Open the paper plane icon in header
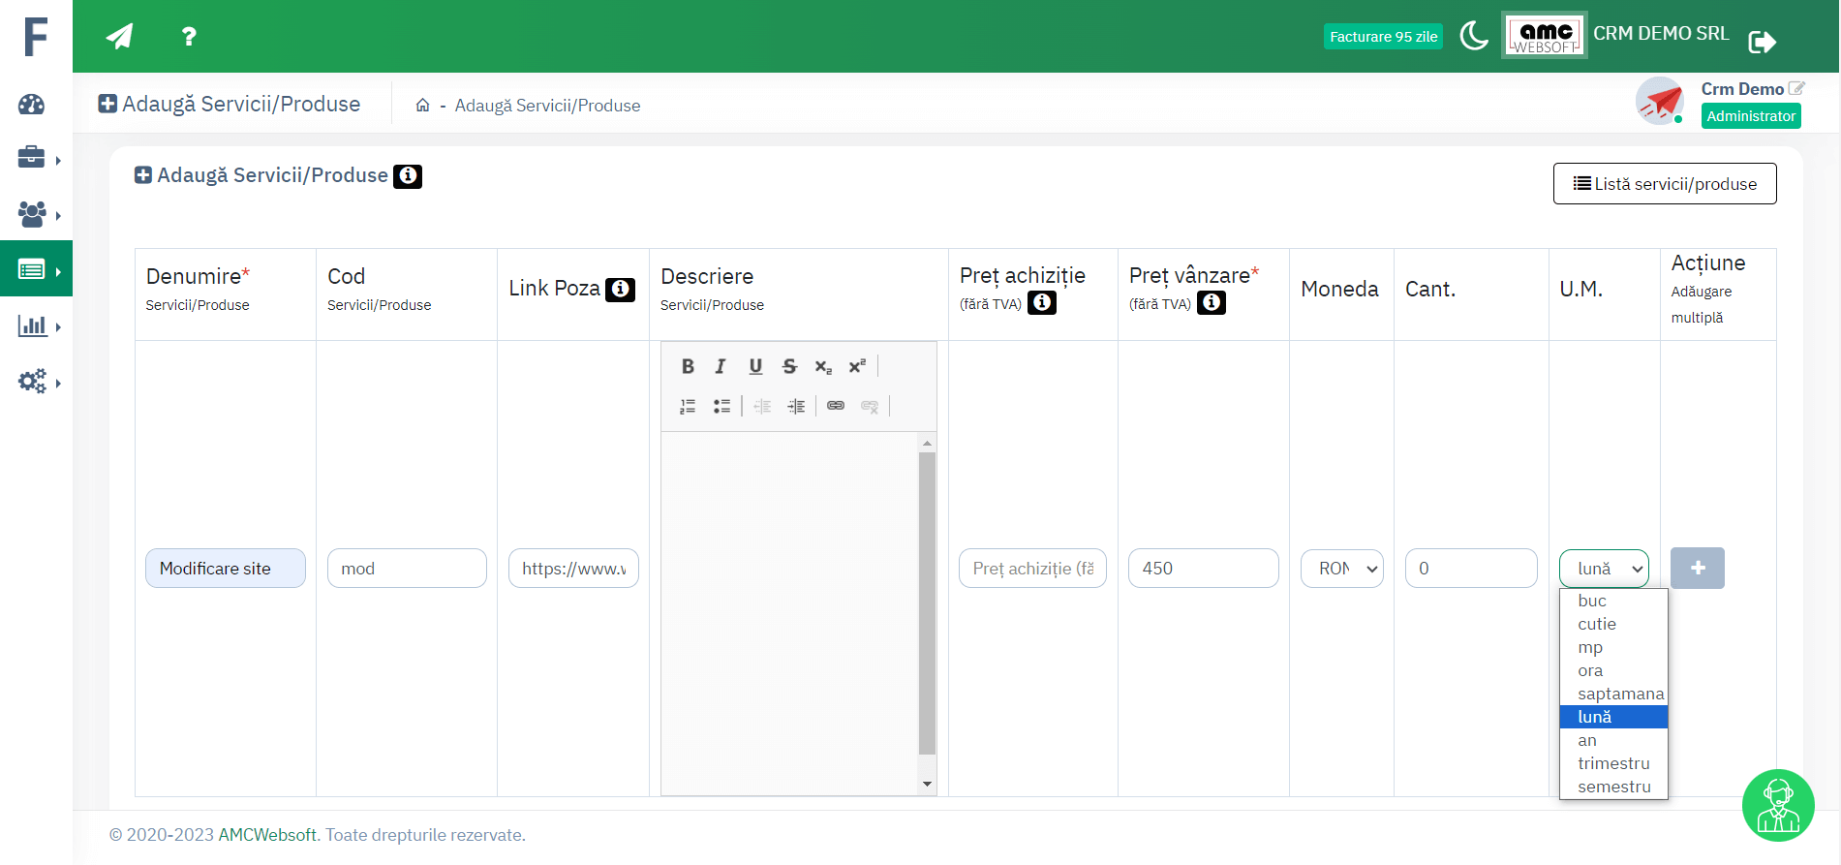1841x865 pixels. [119, 37]
